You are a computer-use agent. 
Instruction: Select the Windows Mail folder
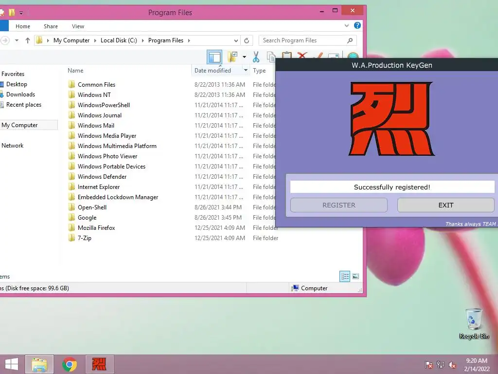(x=96, y=125)
